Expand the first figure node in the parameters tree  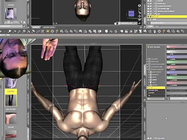coord(148,59)
